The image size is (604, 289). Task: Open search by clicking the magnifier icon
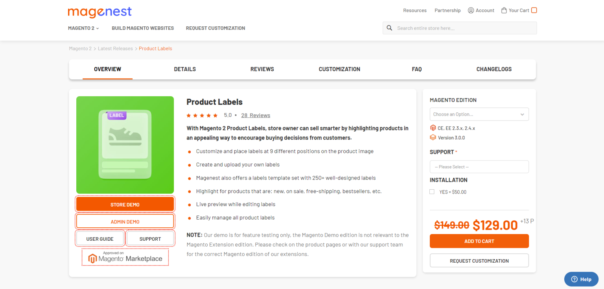tap(389, 28)
